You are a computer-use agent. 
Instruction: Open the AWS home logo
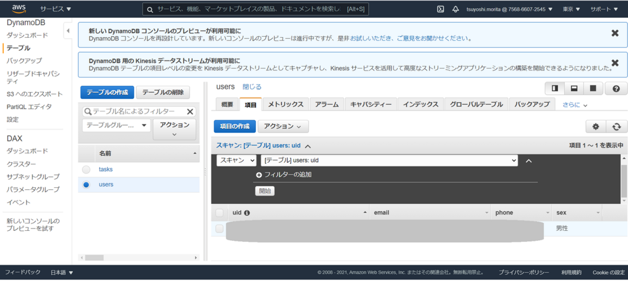click(x=19, y=9)
